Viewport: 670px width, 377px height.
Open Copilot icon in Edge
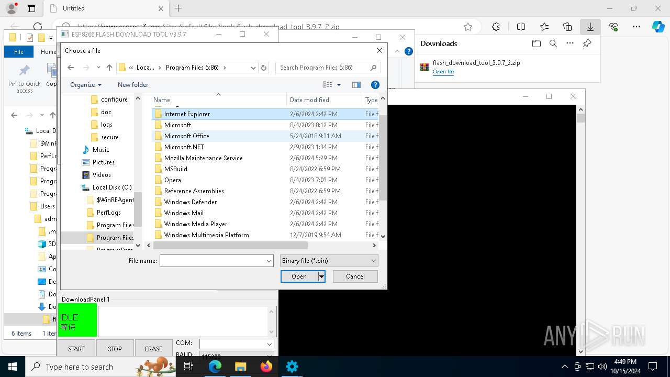[658, 27]
